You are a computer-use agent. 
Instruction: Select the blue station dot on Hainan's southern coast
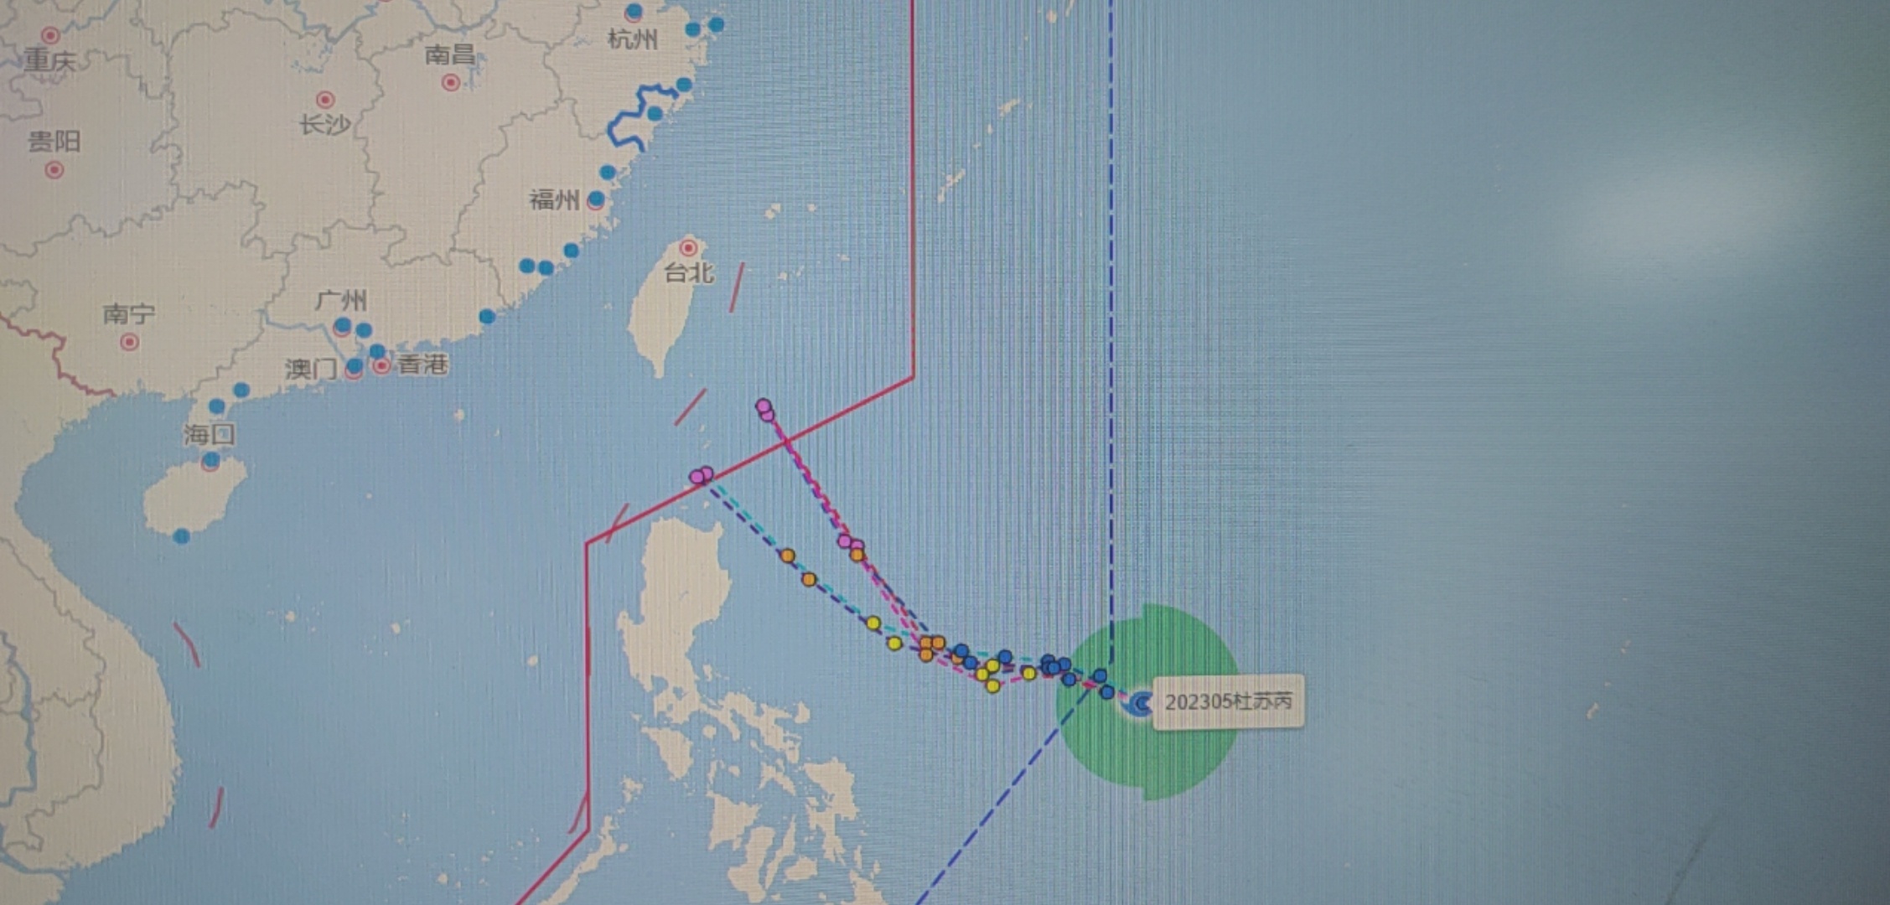[182, 535]
